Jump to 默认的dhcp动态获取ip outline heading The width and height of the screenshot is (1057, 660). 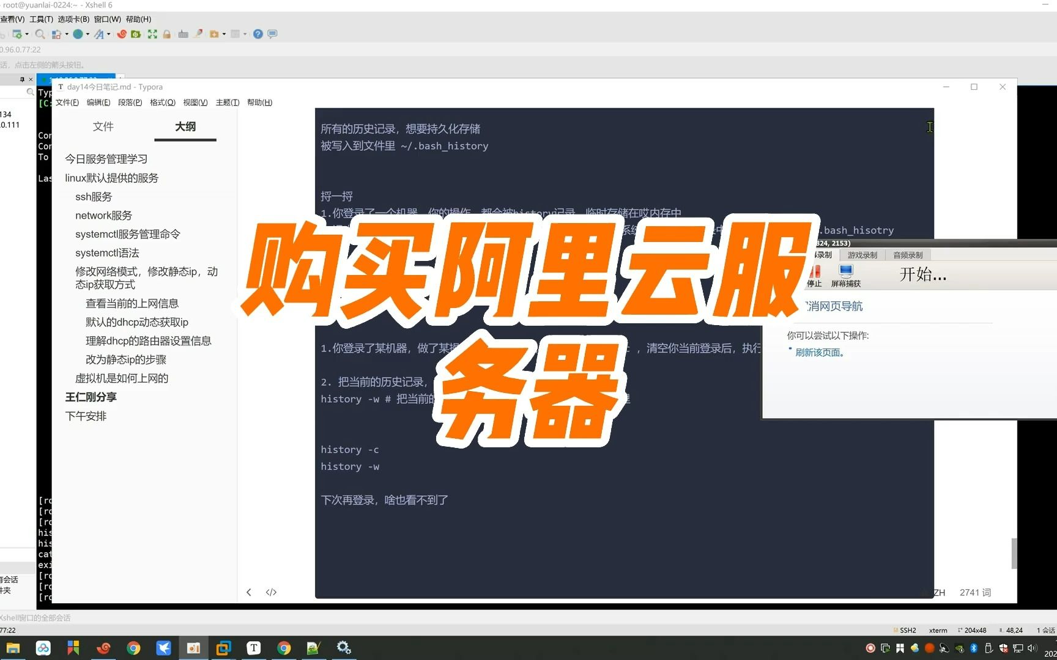coord(137,322)
